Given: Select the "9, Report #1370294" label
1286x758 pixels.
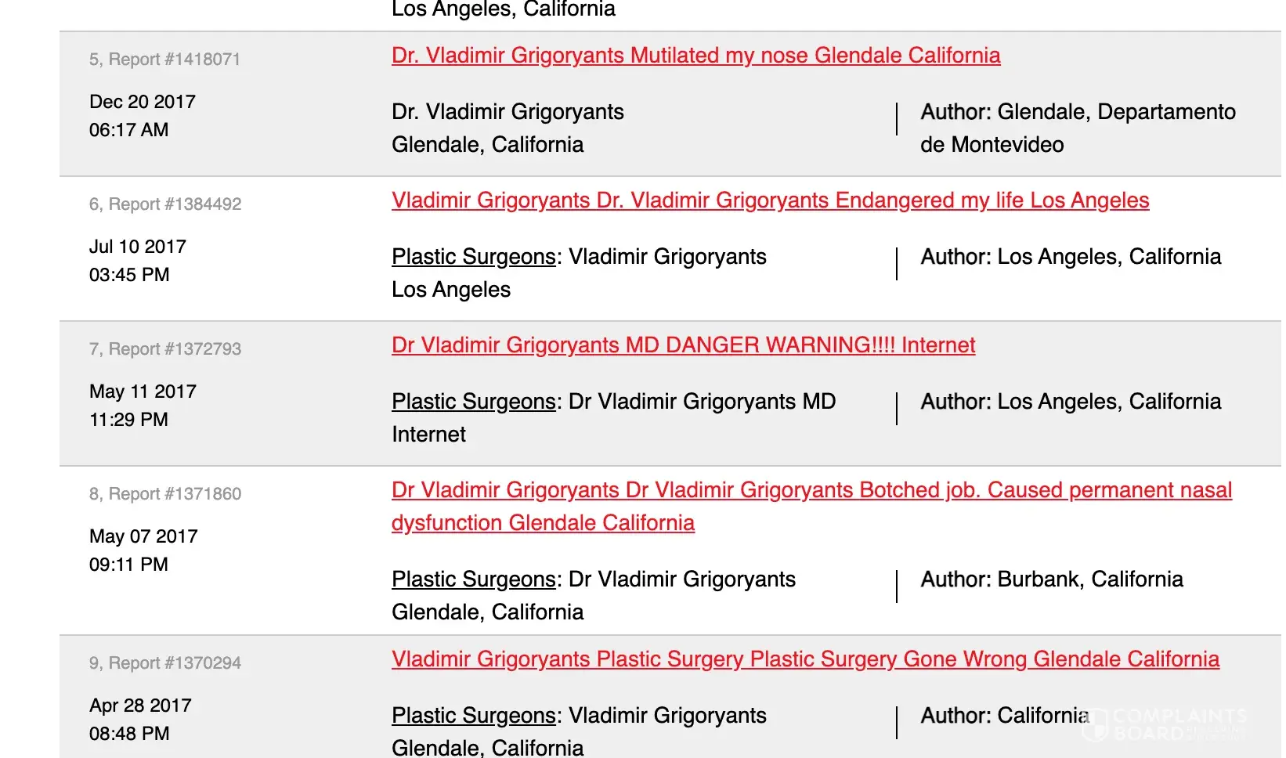Looking at the screenshot, I should tap(164, 663).
